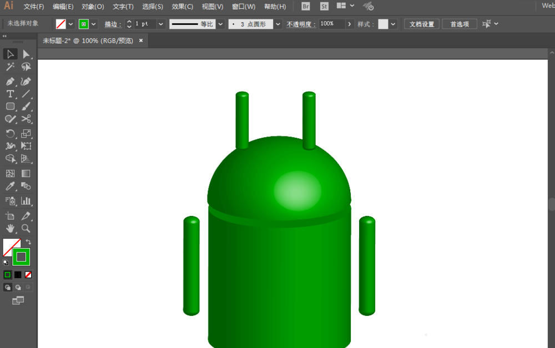Collapse the tools panel double arrows
This screenshot has width=555, height=348.
coord(4,36)
